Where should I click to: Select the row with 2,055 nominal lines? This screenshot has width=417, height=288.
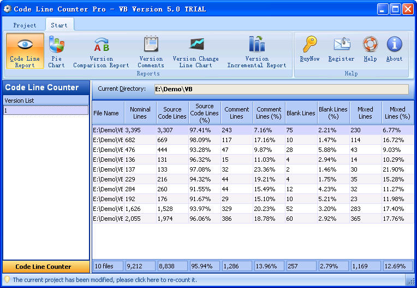[x=246, y=219]
